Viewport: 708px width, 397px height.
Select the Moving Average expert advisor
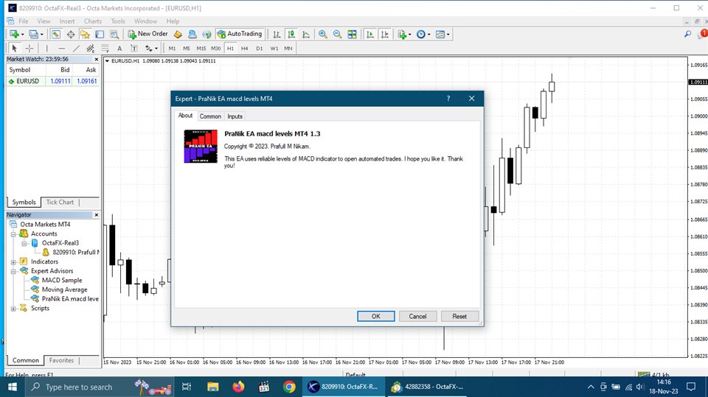(65, 289)
